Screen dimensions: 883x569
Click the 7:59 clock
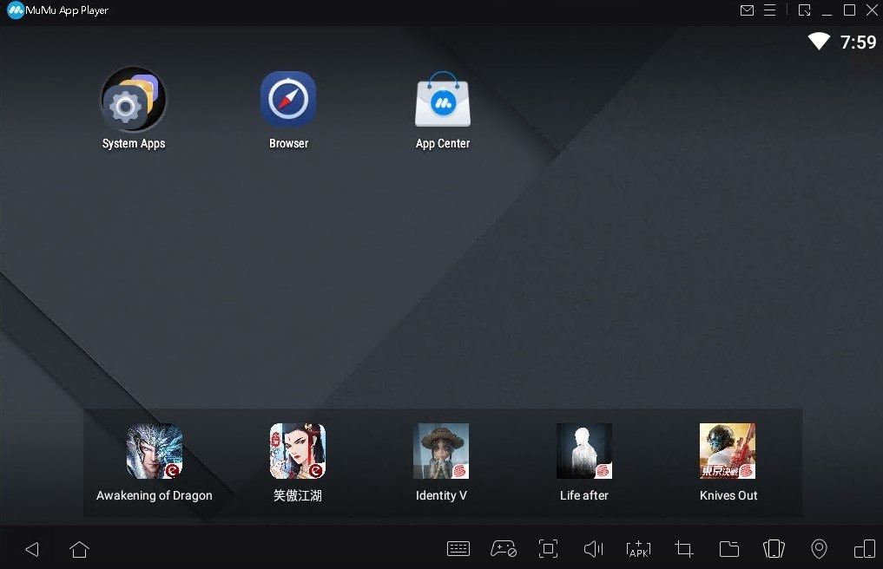click(x=858, y=43)
